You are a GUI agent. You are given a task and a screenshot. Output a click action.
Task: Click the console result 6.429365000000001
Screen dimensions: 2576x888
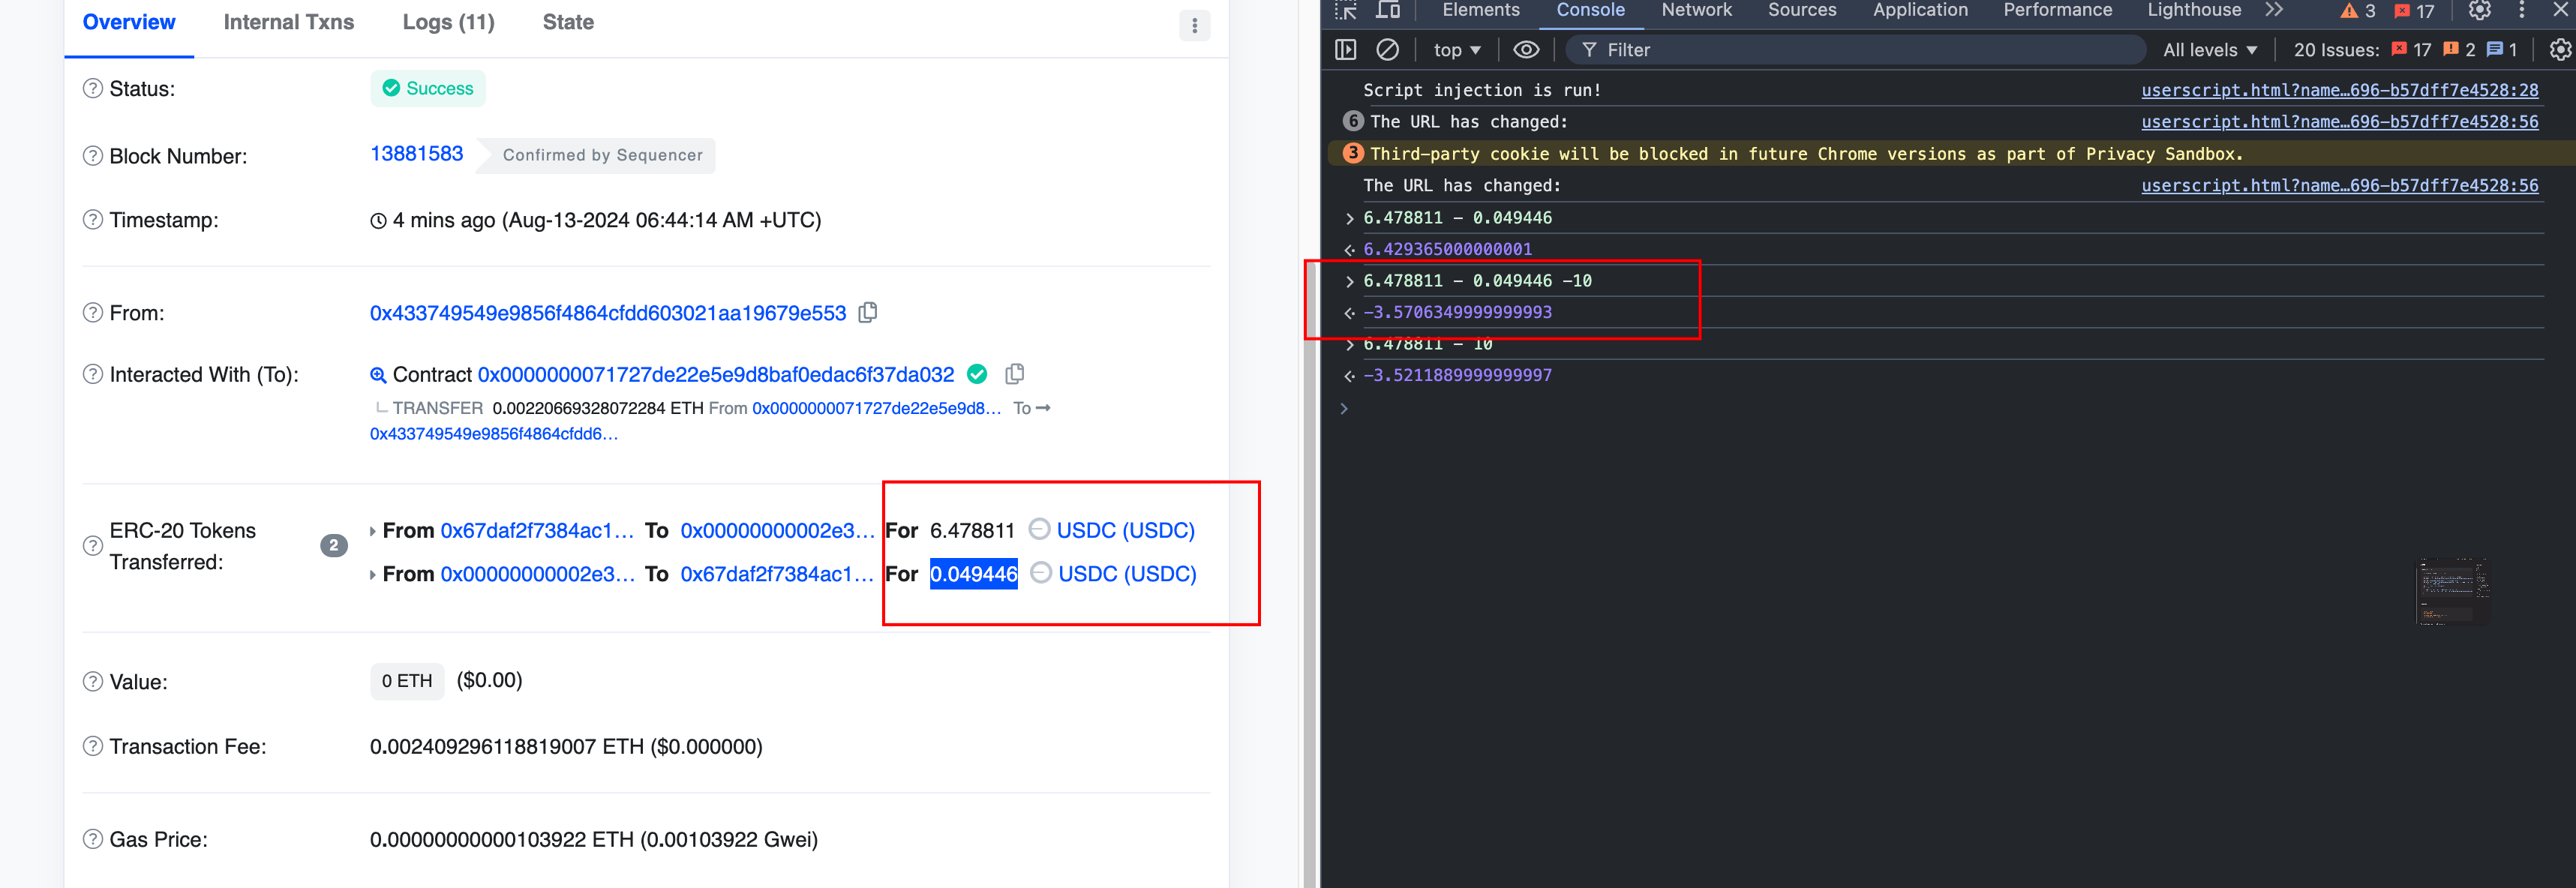[1447, 249]
